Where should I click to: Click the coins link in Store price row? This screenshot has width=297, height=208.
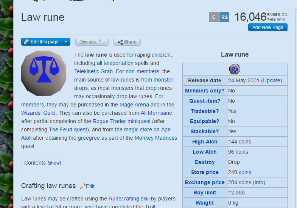[245, 172]
